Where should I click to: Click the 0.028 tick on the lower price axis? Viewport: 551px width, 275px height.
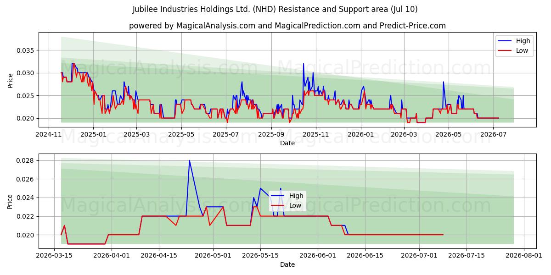(x=25, y=160)
